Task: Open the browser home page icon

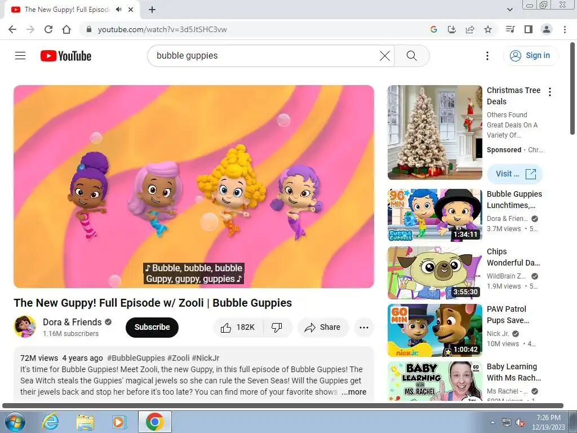Action: (66, 29)
